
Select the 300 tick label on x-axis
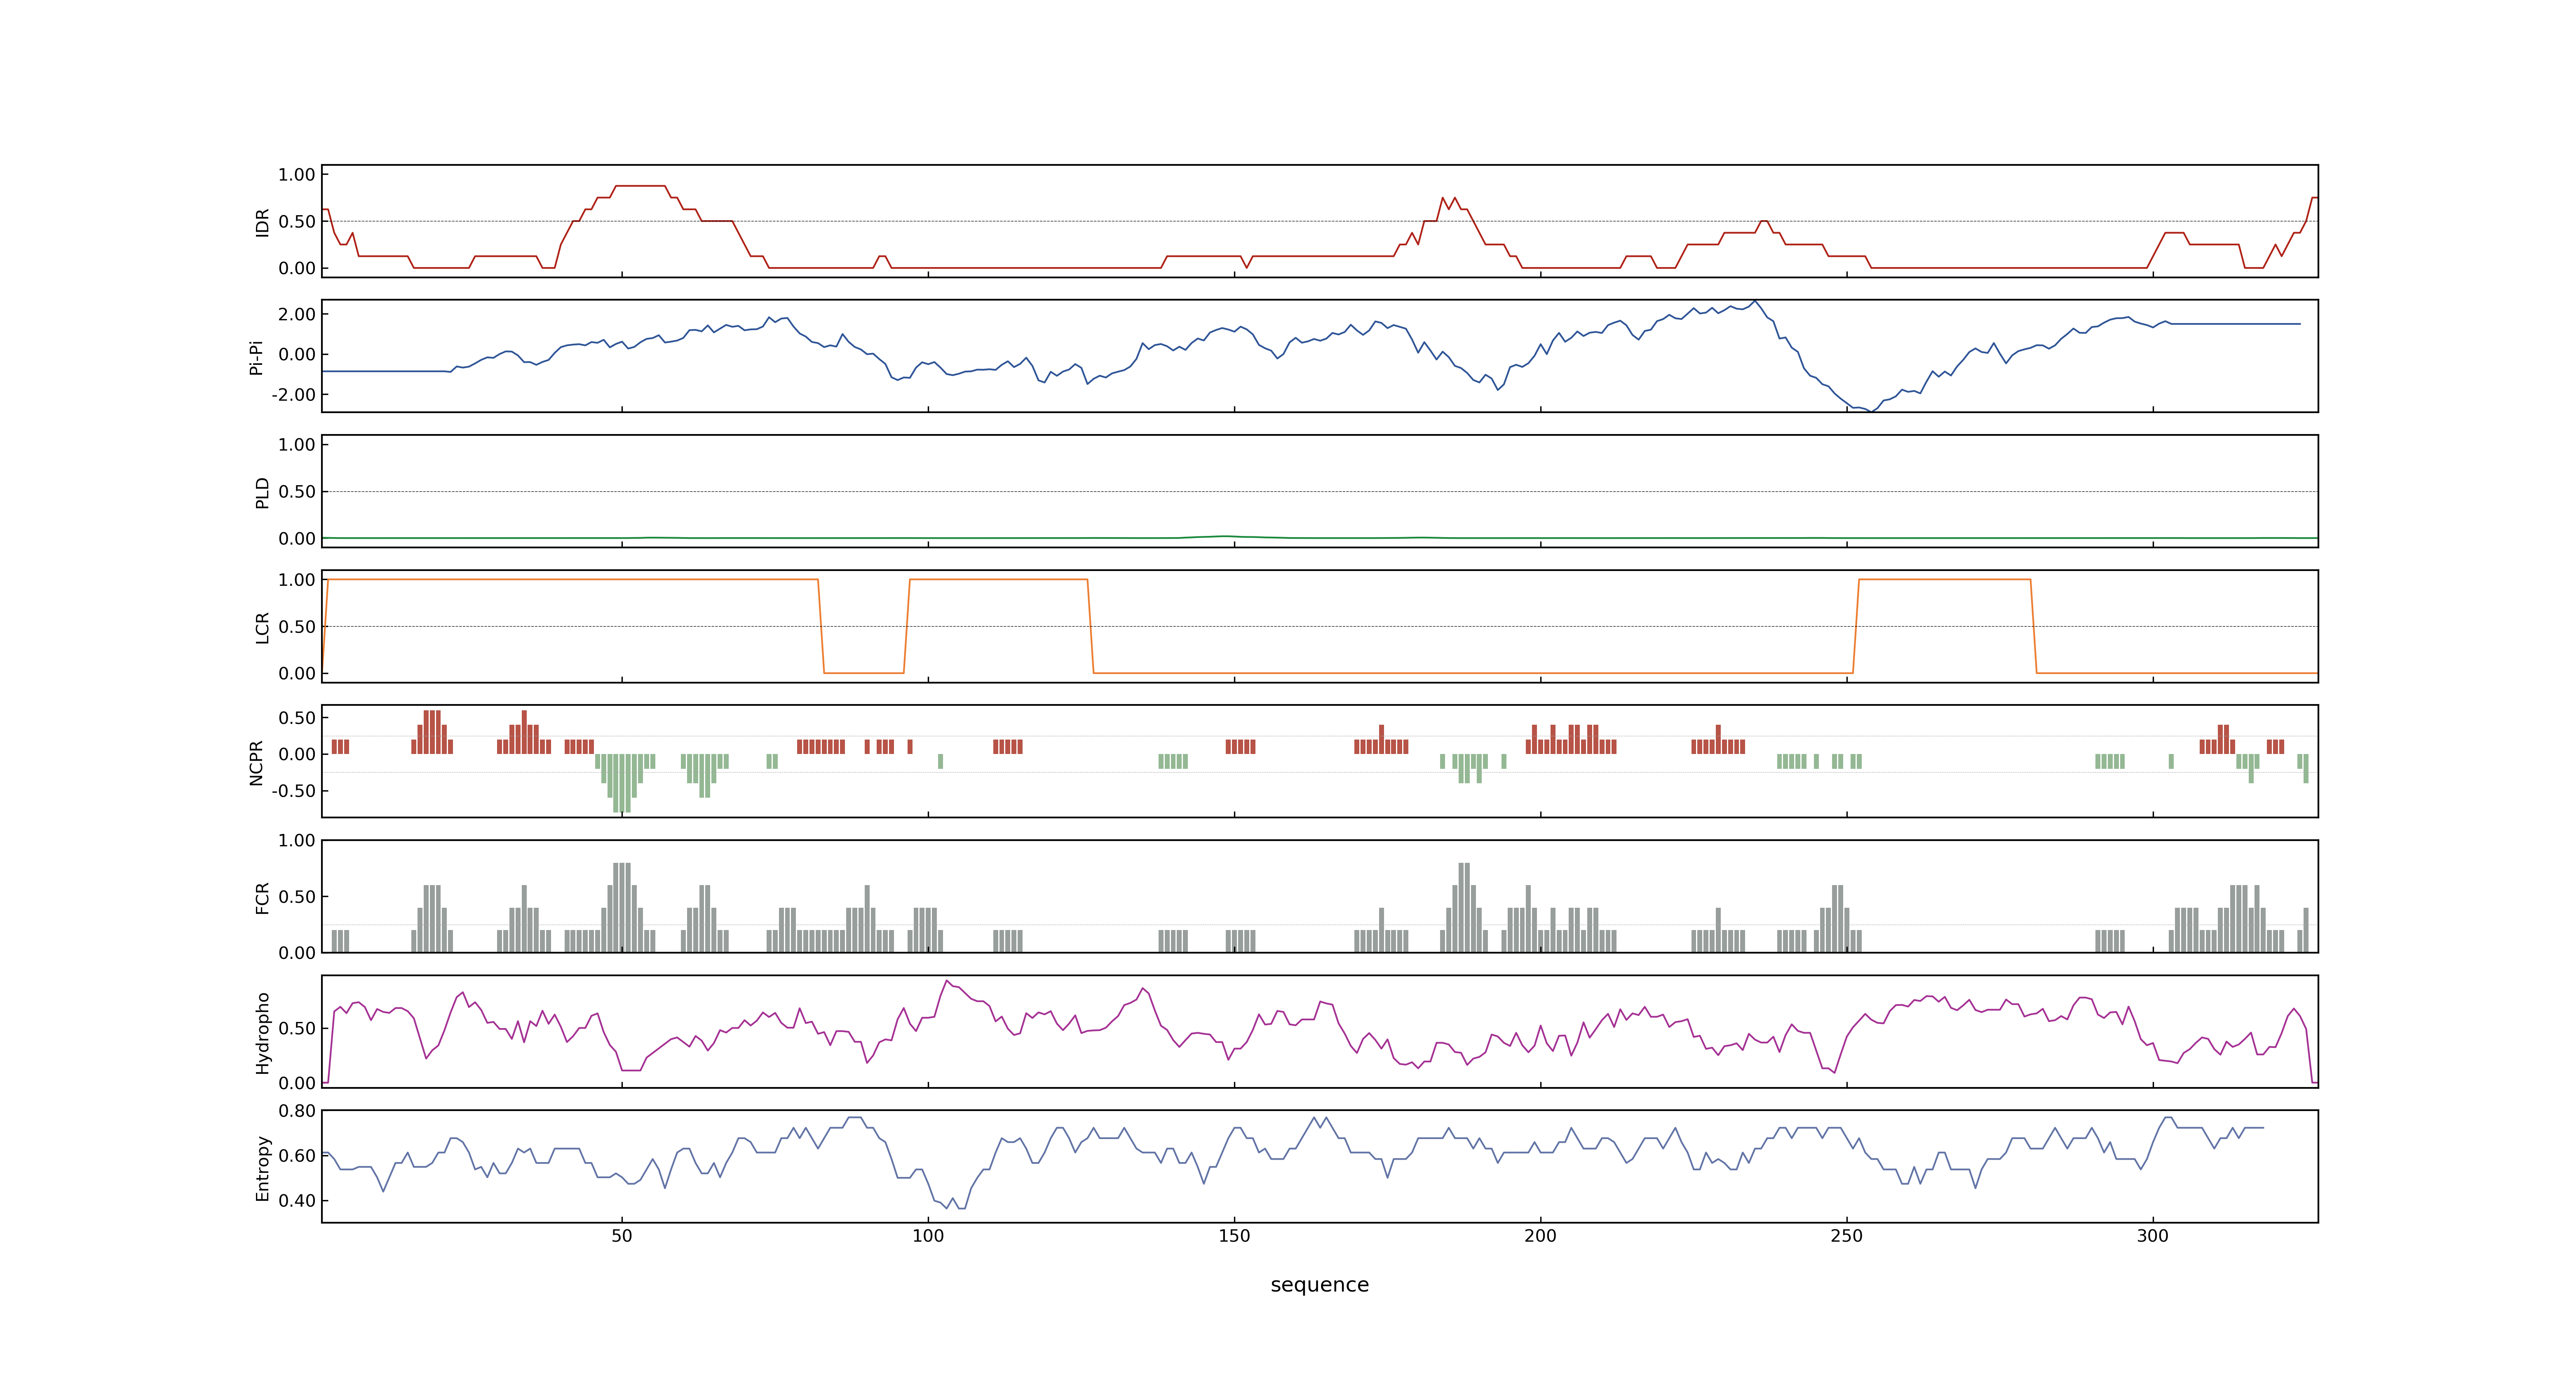pyautogui.click(x=2153, y=1236)
